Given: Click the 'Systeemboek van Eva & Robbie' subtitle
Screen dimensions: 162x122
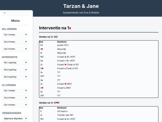Looking at the screenshot, I should 81,13.
